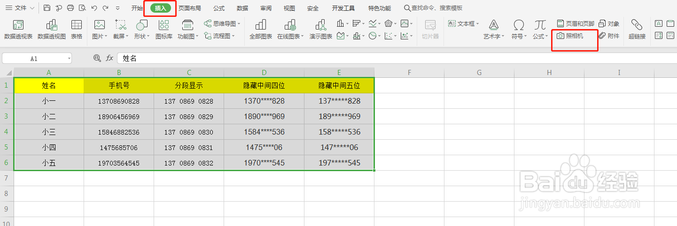
Task: Expand the 图片 dropdown arrow
Action: (x=106, y=37)
